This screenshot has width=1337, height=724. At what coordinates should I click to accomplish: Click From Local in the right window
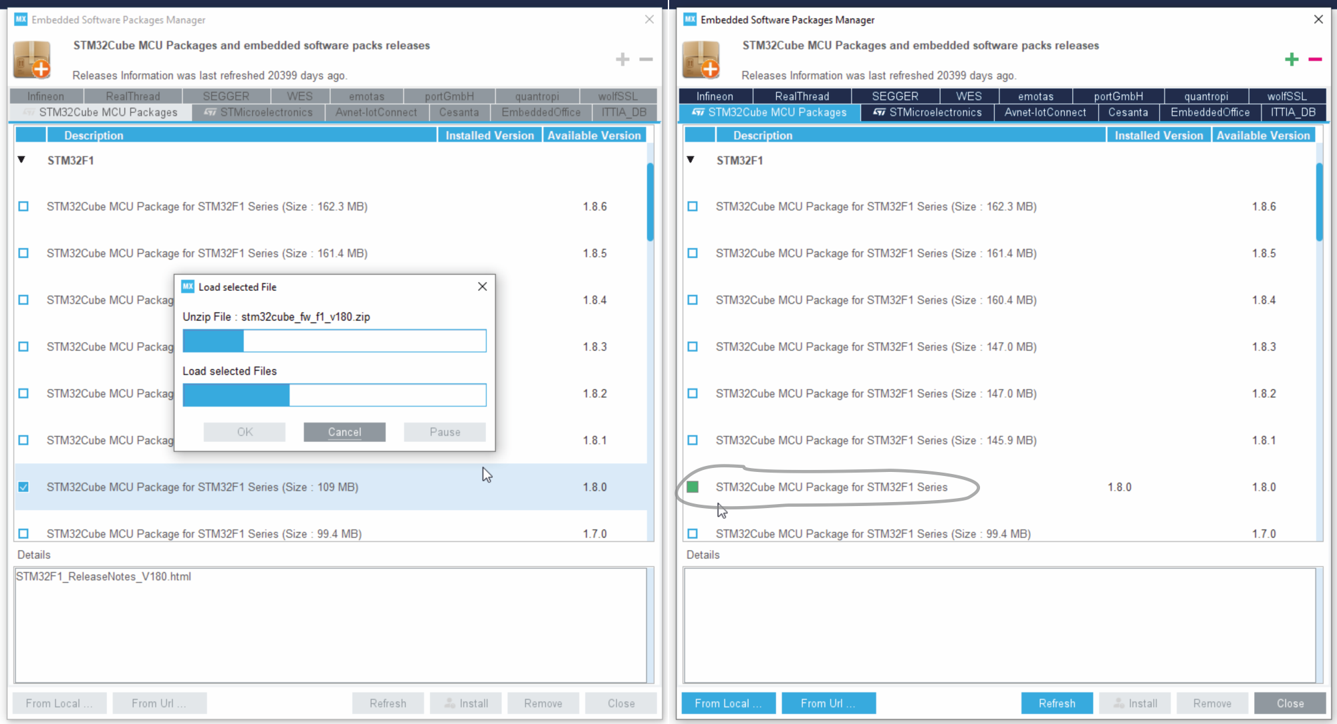(x=728, y=703)
